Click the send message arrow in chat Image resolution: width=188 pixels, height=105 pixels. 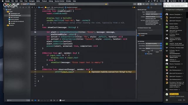(184, 100)
